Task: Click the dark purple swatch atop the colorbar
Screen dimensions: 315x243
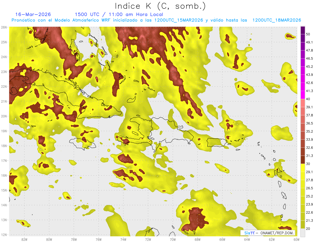Action: 303,30
